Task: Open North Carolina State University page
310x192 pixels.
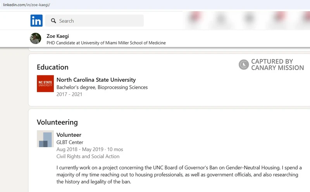Action: [96, 80]
